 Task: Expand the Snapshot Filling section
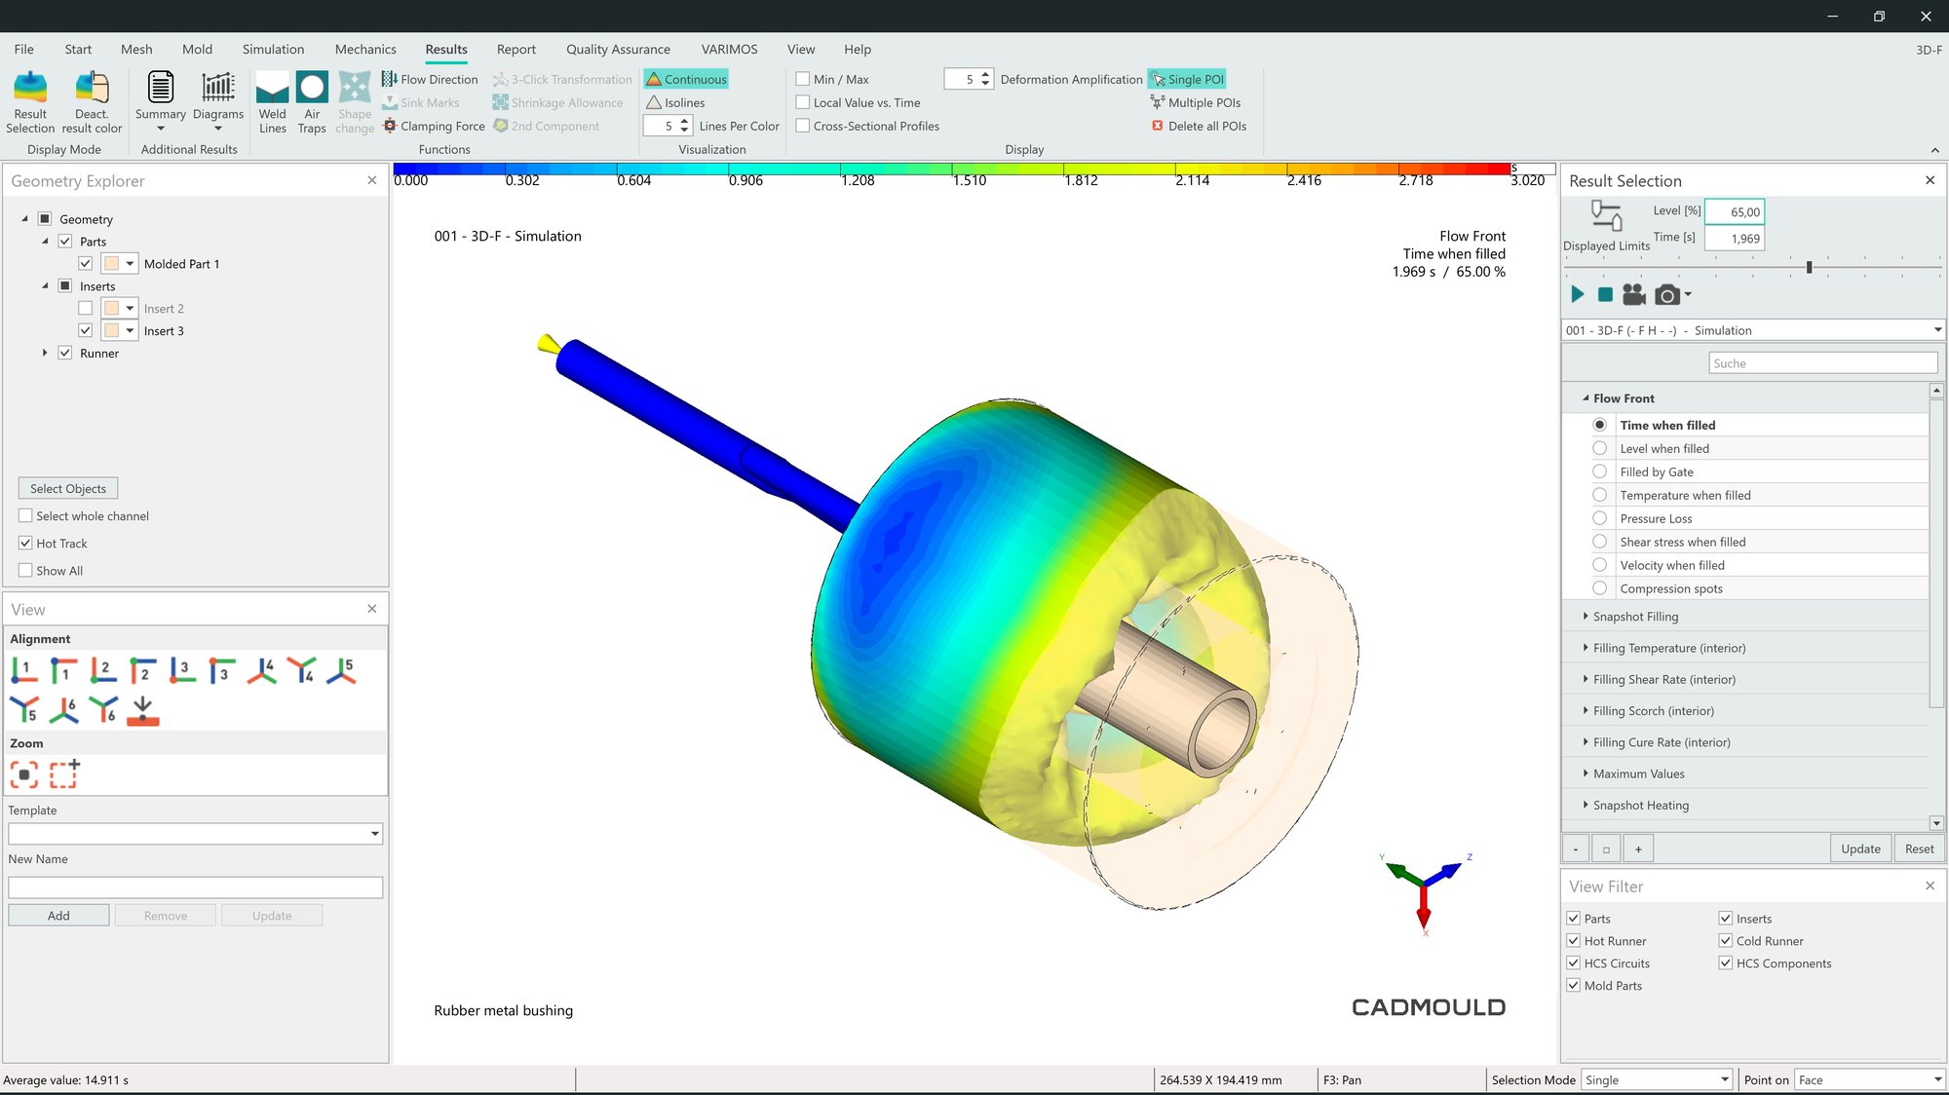tap(1586, 617)
